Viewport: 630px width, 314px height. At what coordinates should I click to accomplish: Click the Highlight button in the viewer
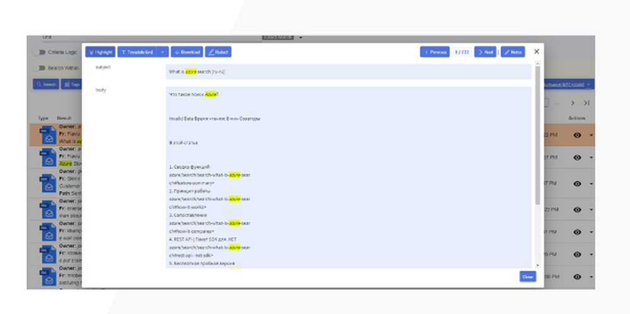coord(100,52)
